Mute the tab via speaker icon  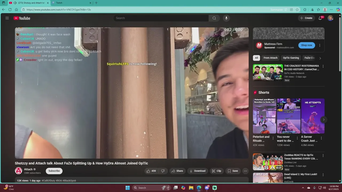click(15, 3)
